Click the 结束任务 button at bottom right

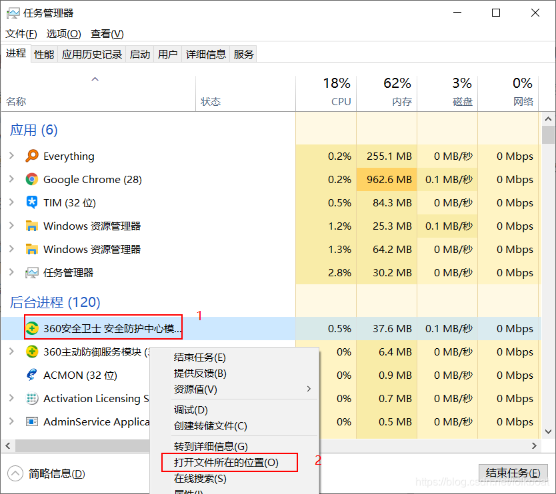coord(513,473)
